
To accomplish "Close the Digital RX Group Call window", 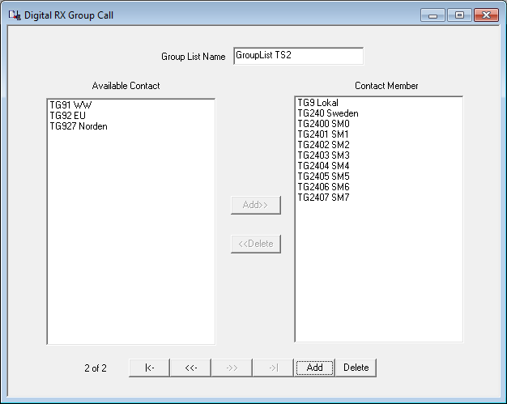I will [x=486, y=15].
